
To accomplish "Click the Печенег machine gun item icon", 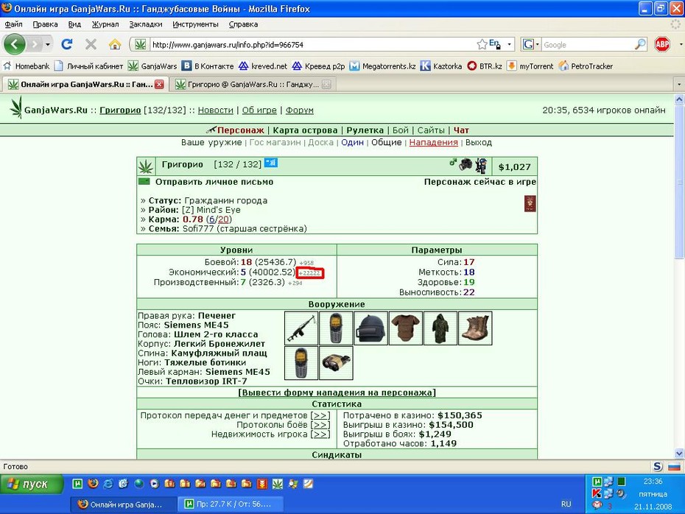I will (301, 328).
